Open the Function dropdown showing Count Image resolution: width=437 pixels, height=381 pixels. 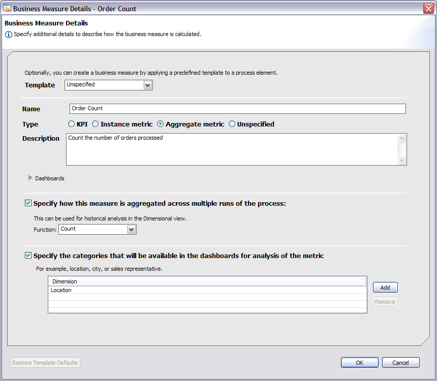click(x=132, y=230)
